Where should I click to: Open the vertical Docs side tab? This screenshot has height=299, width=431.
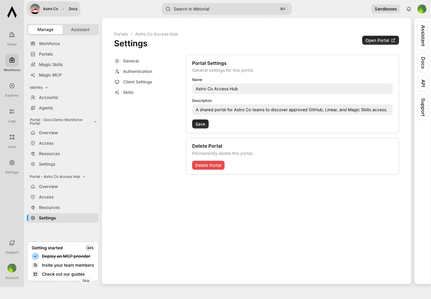(x=423, y=63)
